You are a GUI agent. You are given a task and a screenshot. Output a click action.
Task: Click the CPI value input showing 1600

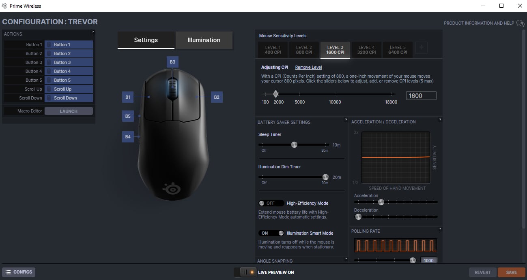(x=421, y=95)
